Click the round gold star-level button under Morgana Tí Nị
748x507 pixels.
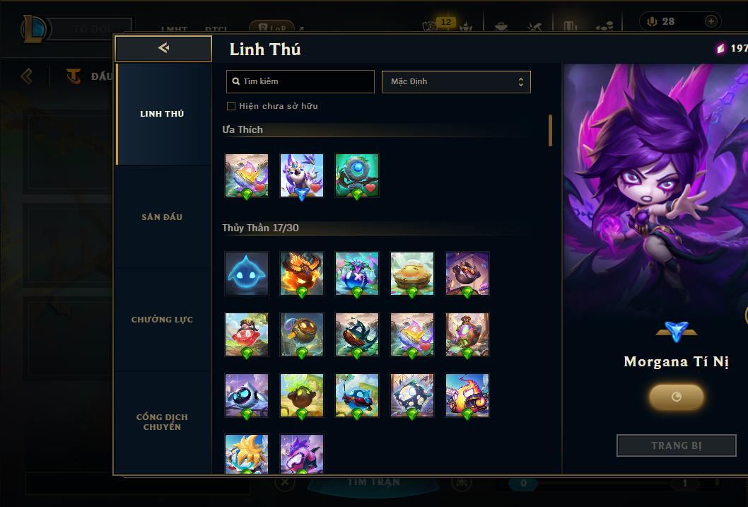click(676, 397)
